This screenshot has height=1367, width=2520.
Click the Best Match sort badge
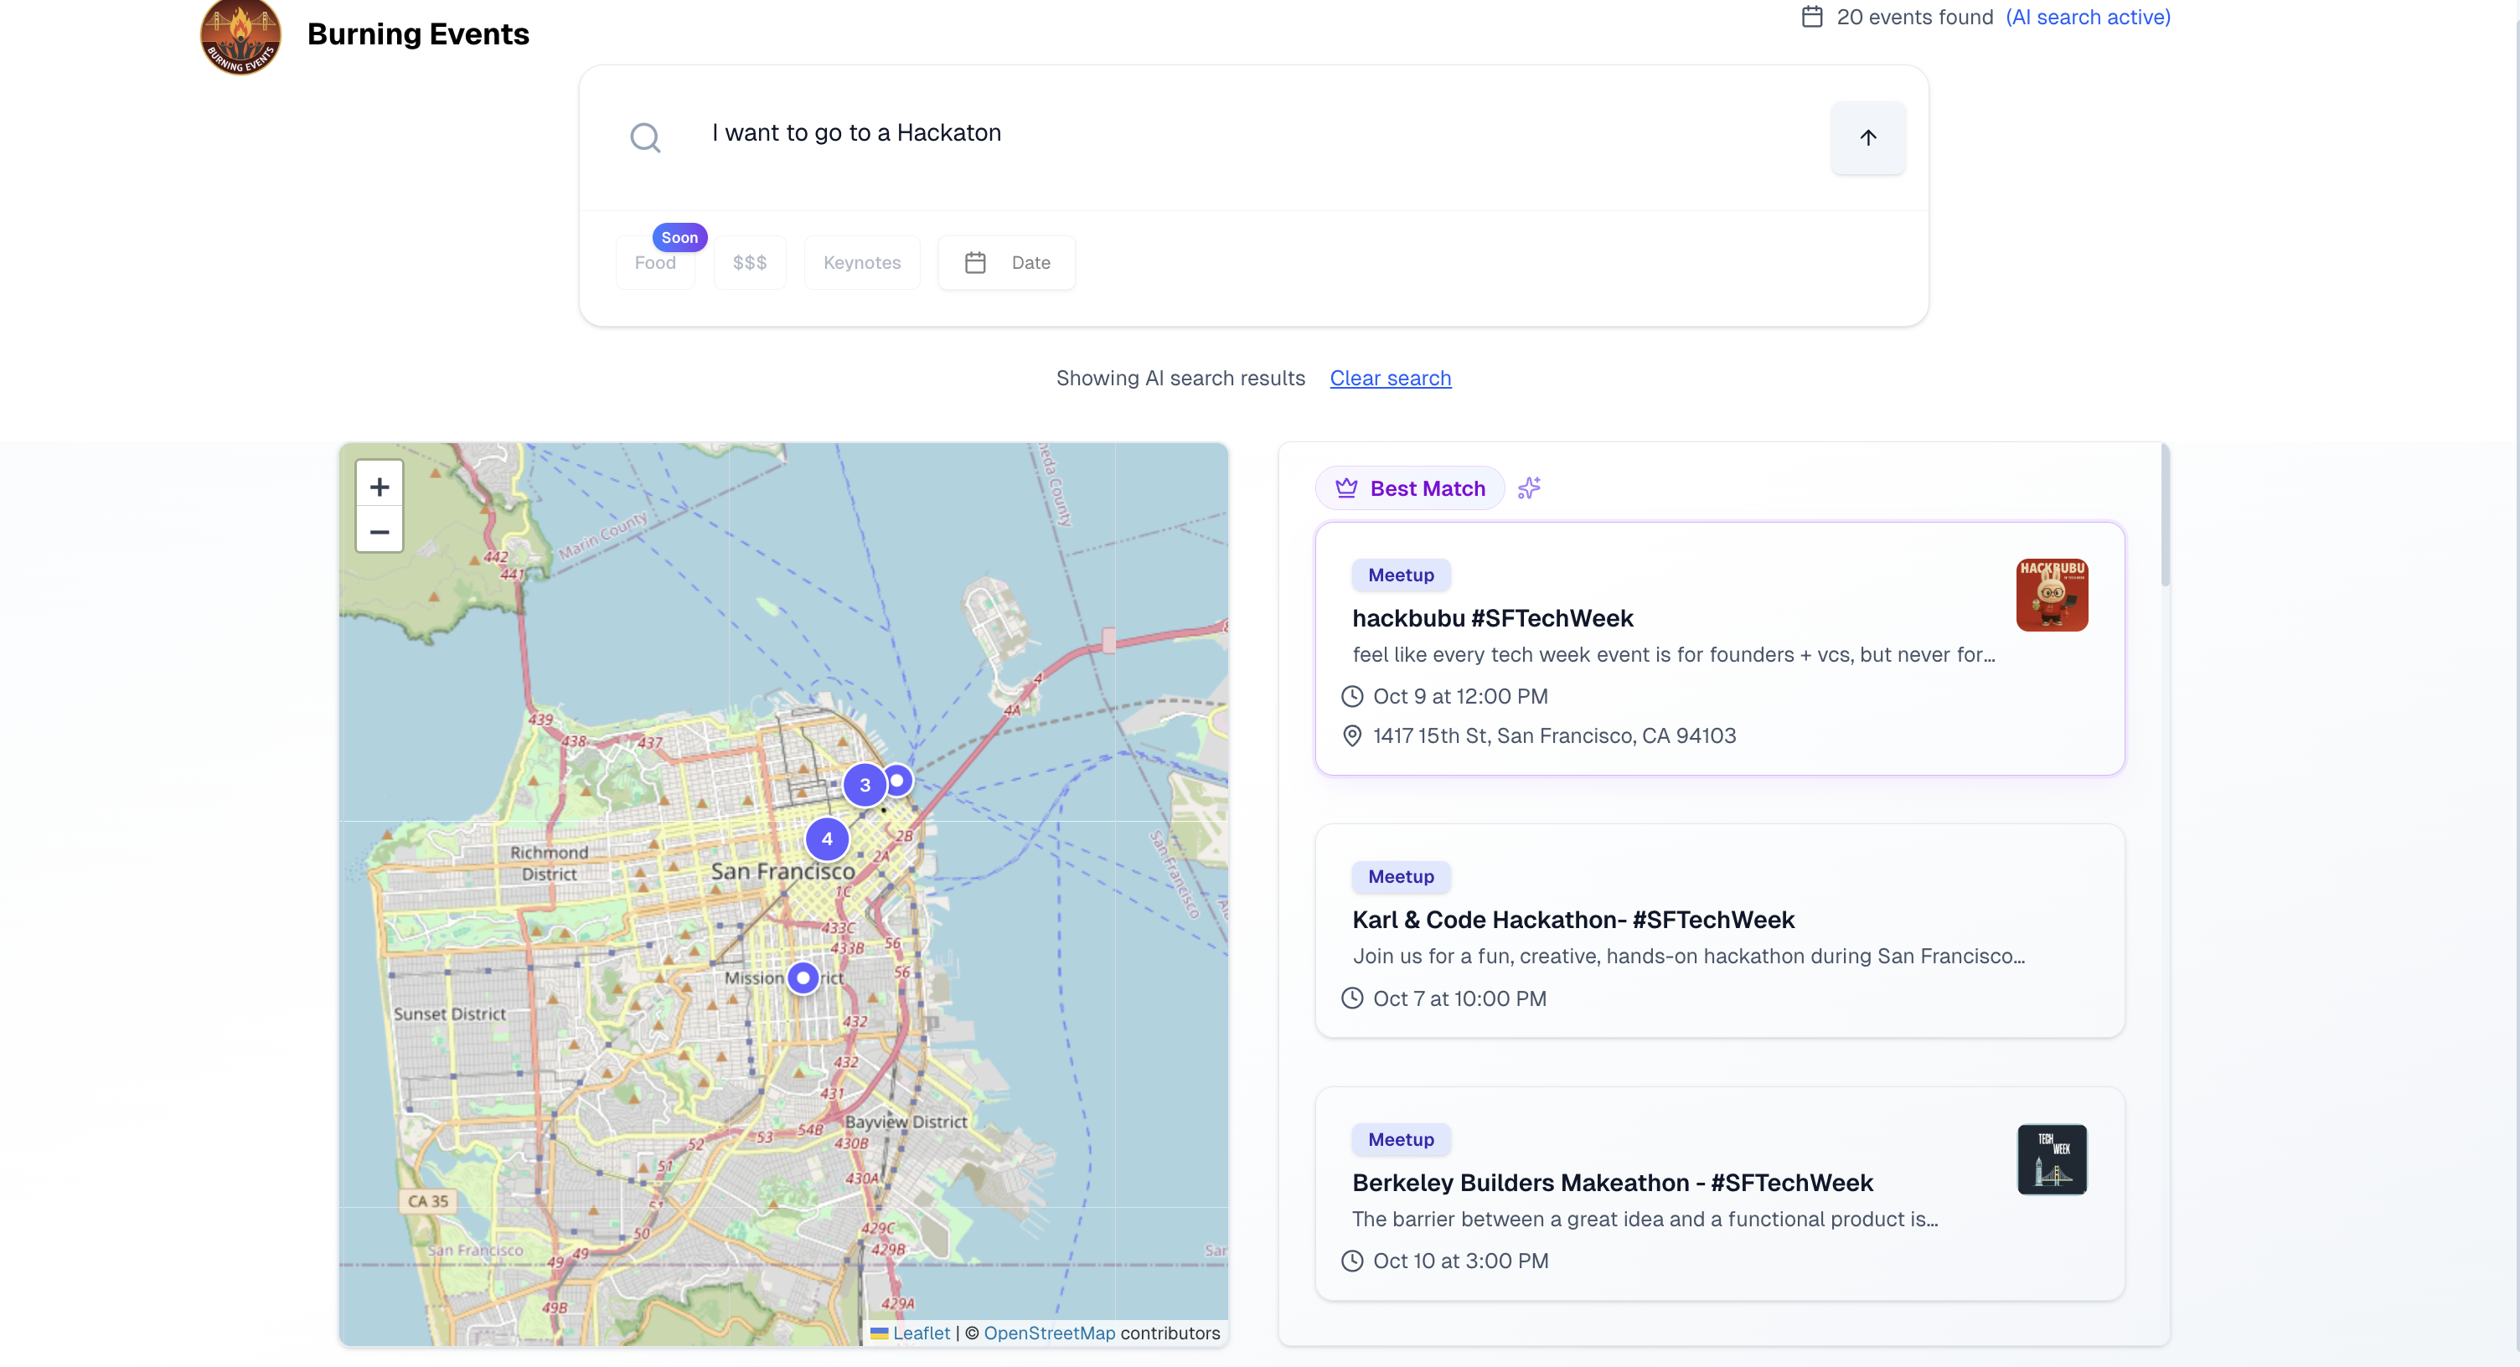[x=1410, y=488]
